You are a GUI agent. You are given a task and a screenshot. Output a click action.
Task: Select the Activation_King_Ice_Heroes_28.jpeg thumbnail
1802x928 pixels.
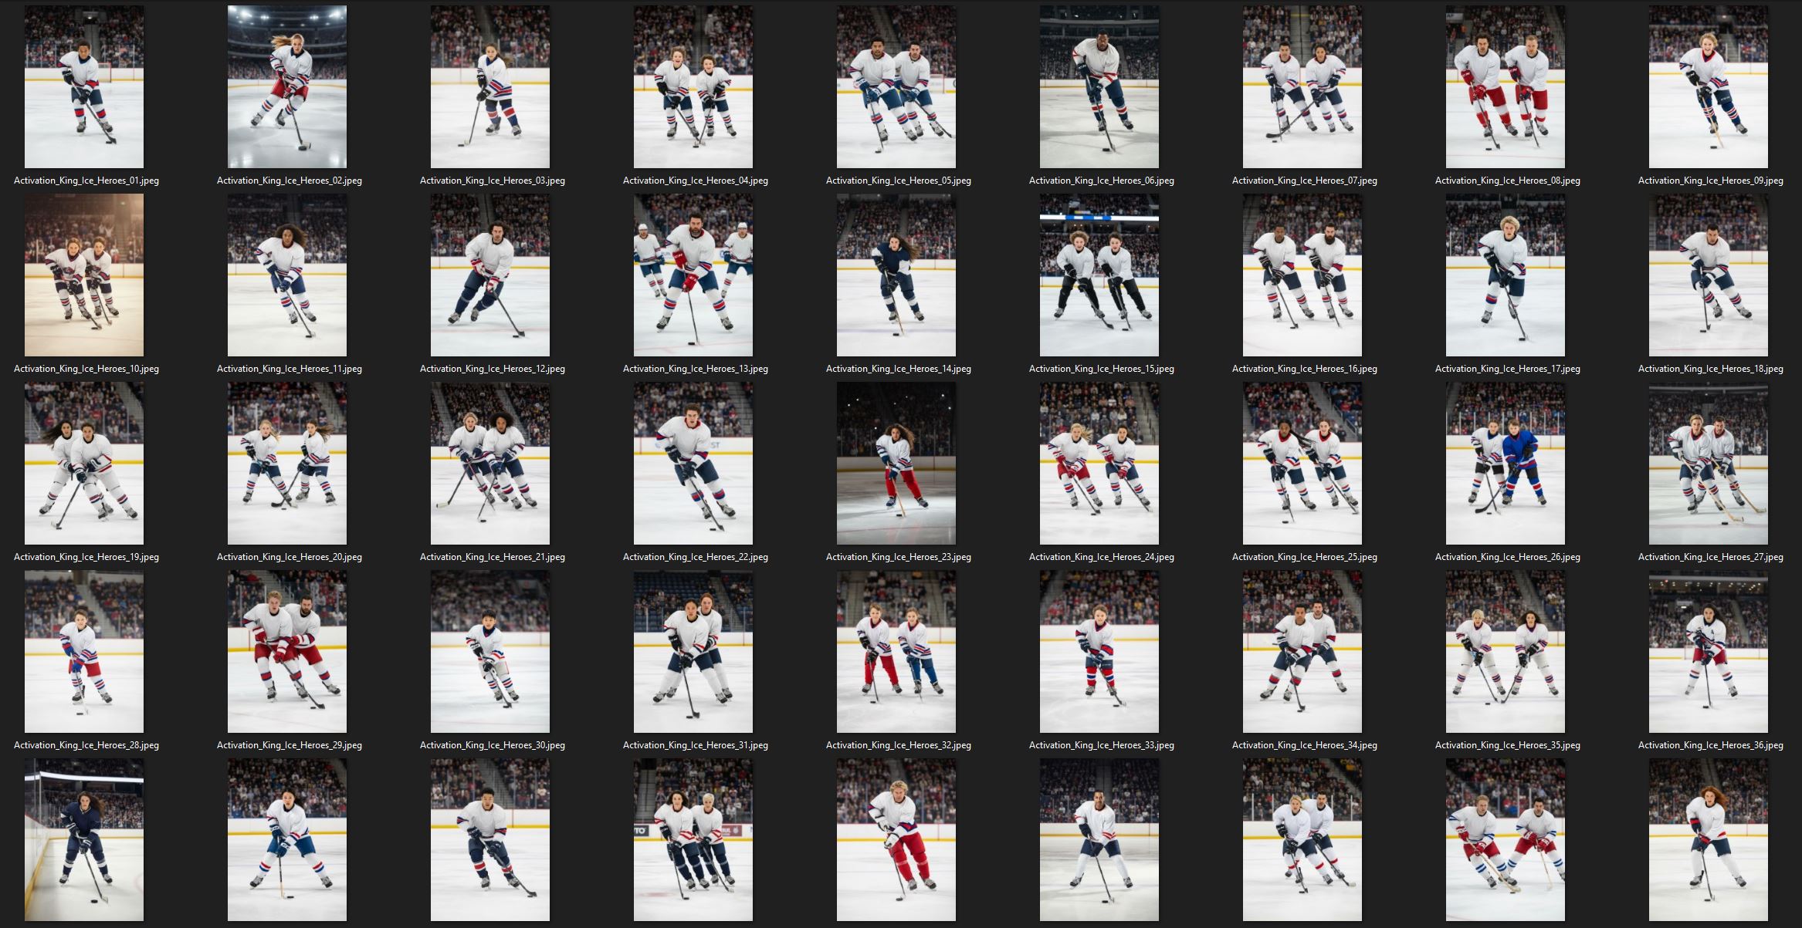tap(84, 652)
